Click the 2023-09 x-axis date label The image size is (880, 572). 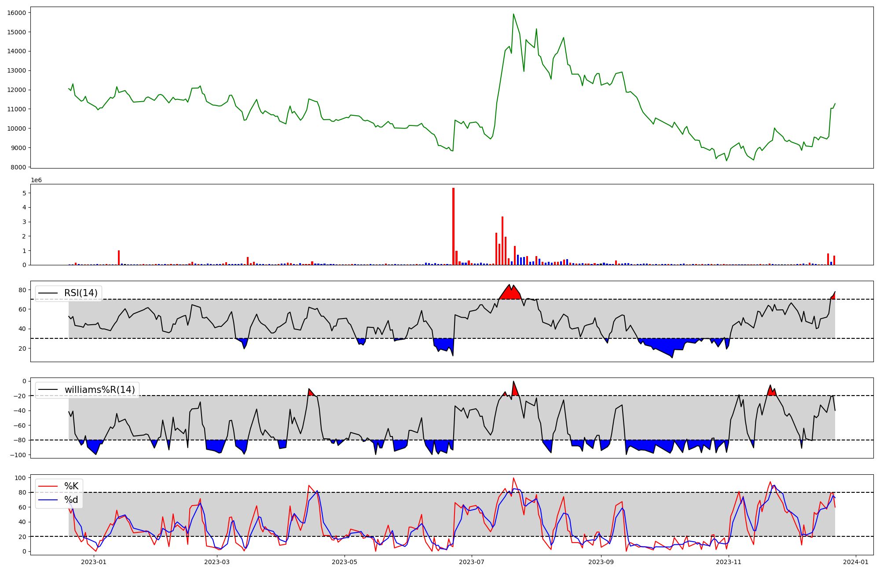(x=601, y=562)
